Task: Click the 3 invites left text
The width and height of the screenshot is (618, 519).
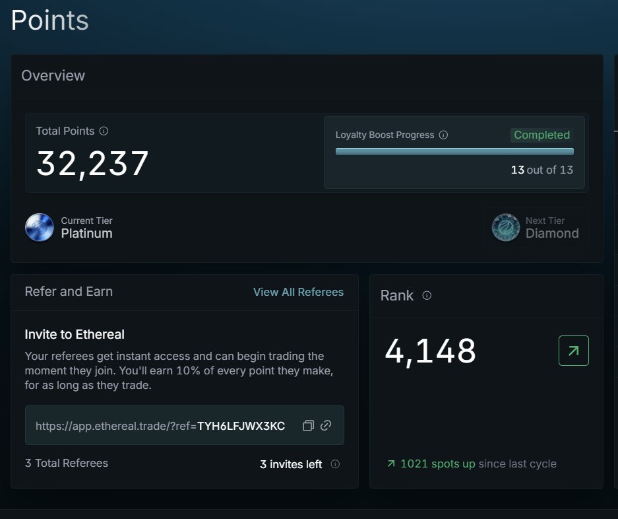Action: [x=291, y=464]
